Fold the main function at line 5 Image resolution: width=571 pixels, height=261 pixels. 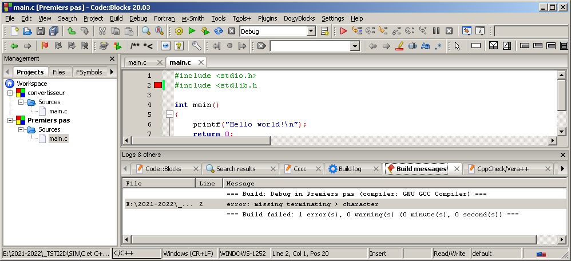(169, 114)
